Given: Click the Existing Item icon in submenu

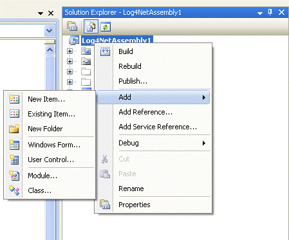Looking at the screenshot, I should (x=14, y=114).
